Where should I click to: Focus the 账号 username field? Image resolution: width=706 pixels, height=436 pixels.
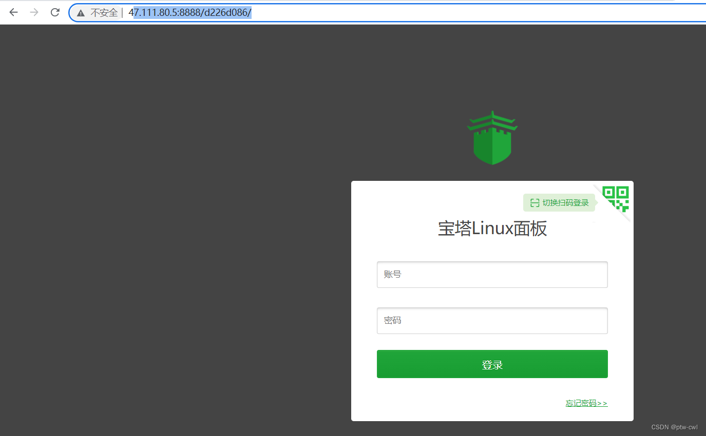492,275
